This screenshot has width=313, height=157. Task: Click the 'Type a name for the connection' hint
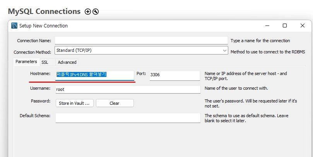click(260, 41)
